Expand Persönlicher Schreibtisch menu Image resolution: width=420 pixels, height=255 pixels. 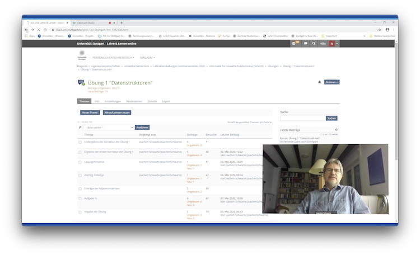pos(113,58)
